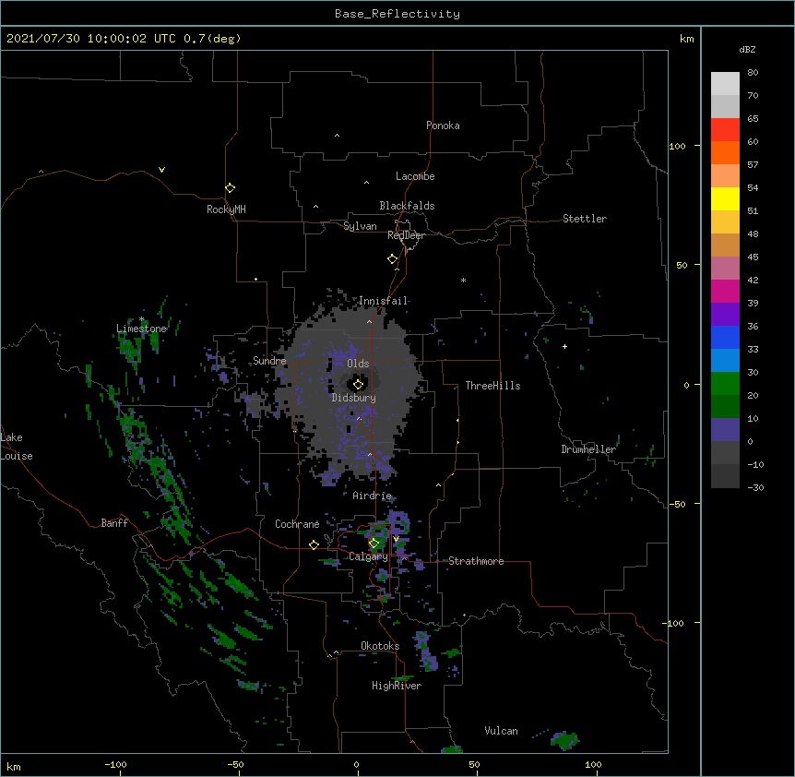Viewport: 795px width, 777px height.
Task: Select the HighRiver town label
Action: coord(397,686)
